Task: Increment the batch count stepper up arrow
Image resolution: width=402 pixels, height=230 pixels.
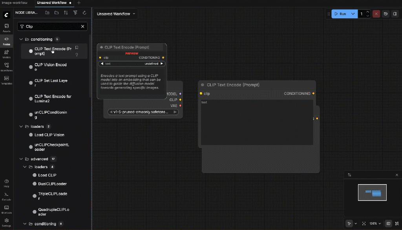Action: tap(367, 12)
